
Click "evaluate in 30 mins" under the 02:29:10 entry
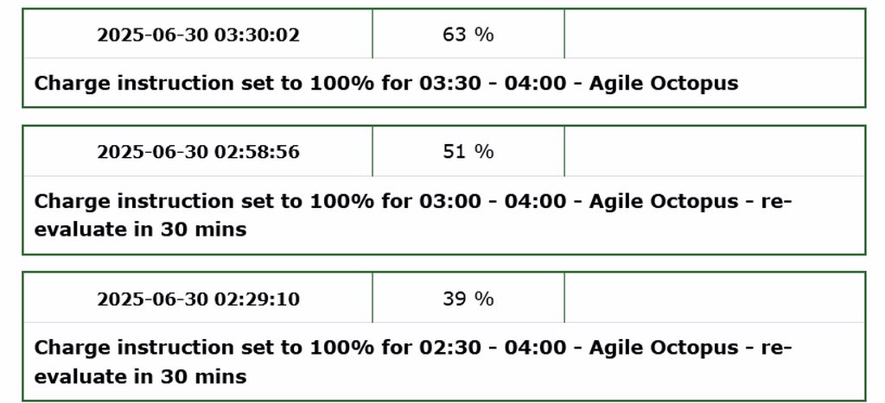pyautogui.click(x=140, y=376)
